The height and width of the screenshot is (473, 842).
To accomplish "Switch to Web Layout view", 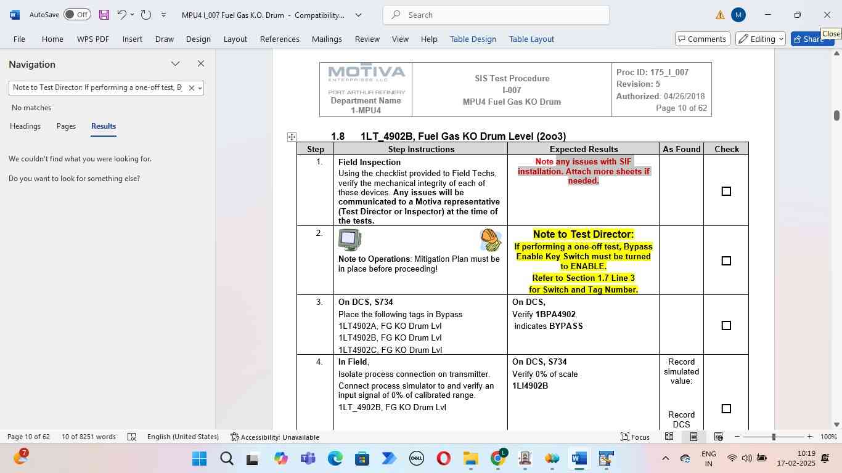I will pos(718,437).
